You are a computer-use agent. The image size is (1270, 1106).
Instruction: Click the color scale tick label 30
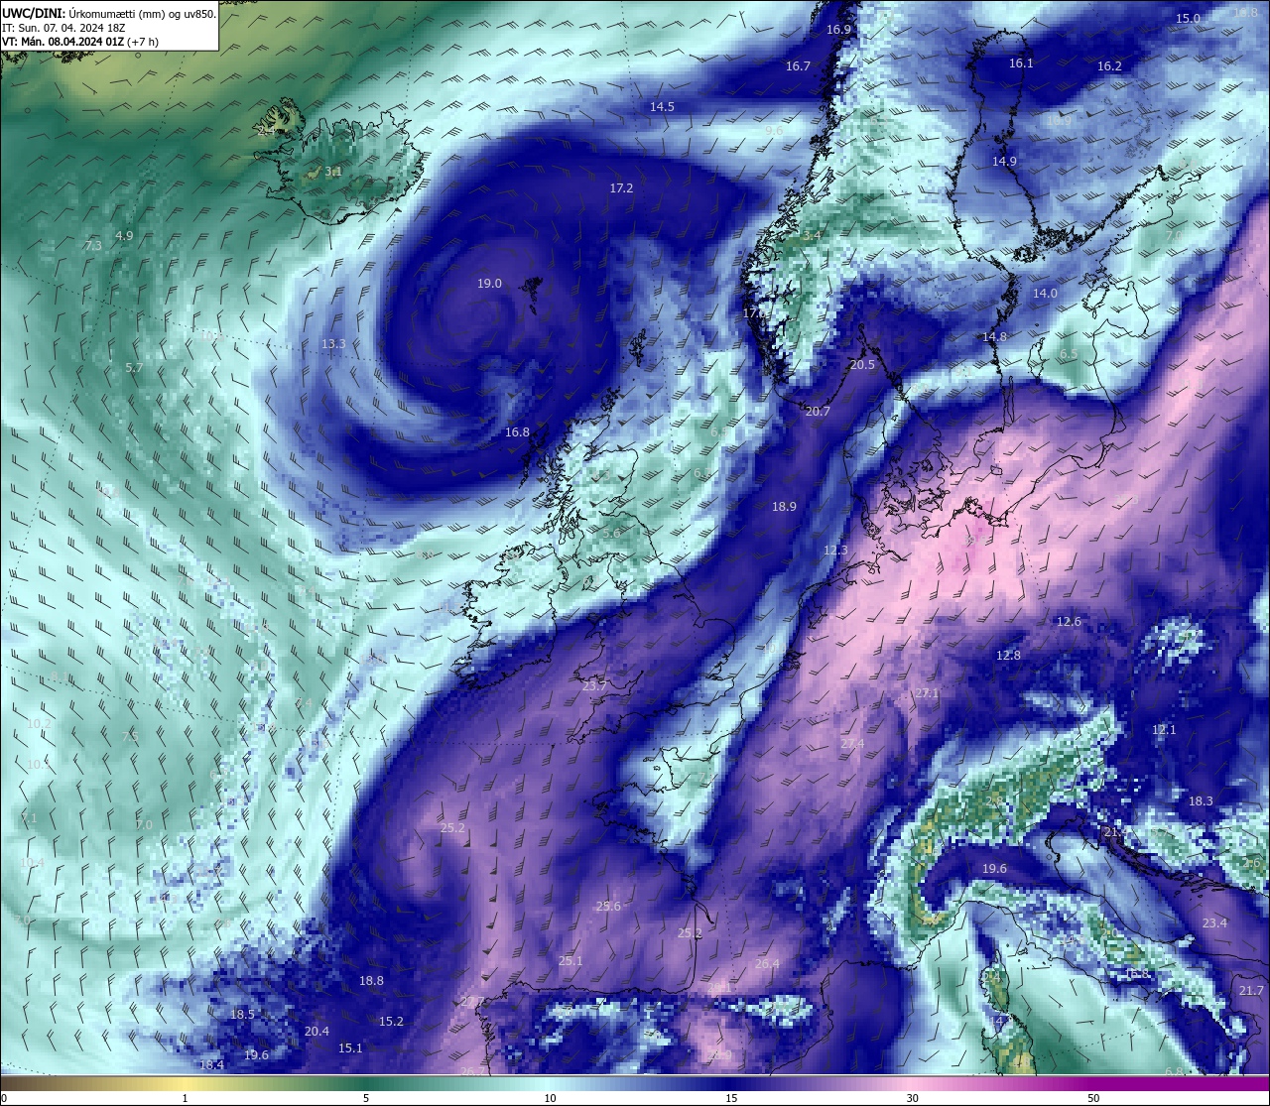[x=912, y=1098]
